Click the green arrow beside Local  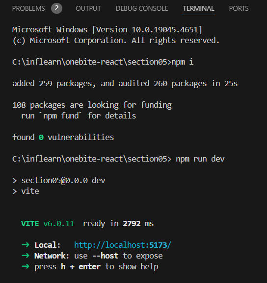[26, 245]
